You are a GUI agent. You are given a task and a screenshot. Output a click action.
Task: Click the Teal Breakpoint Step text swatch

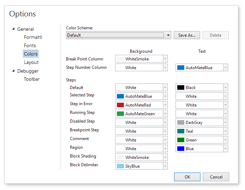tap(181, 131)
